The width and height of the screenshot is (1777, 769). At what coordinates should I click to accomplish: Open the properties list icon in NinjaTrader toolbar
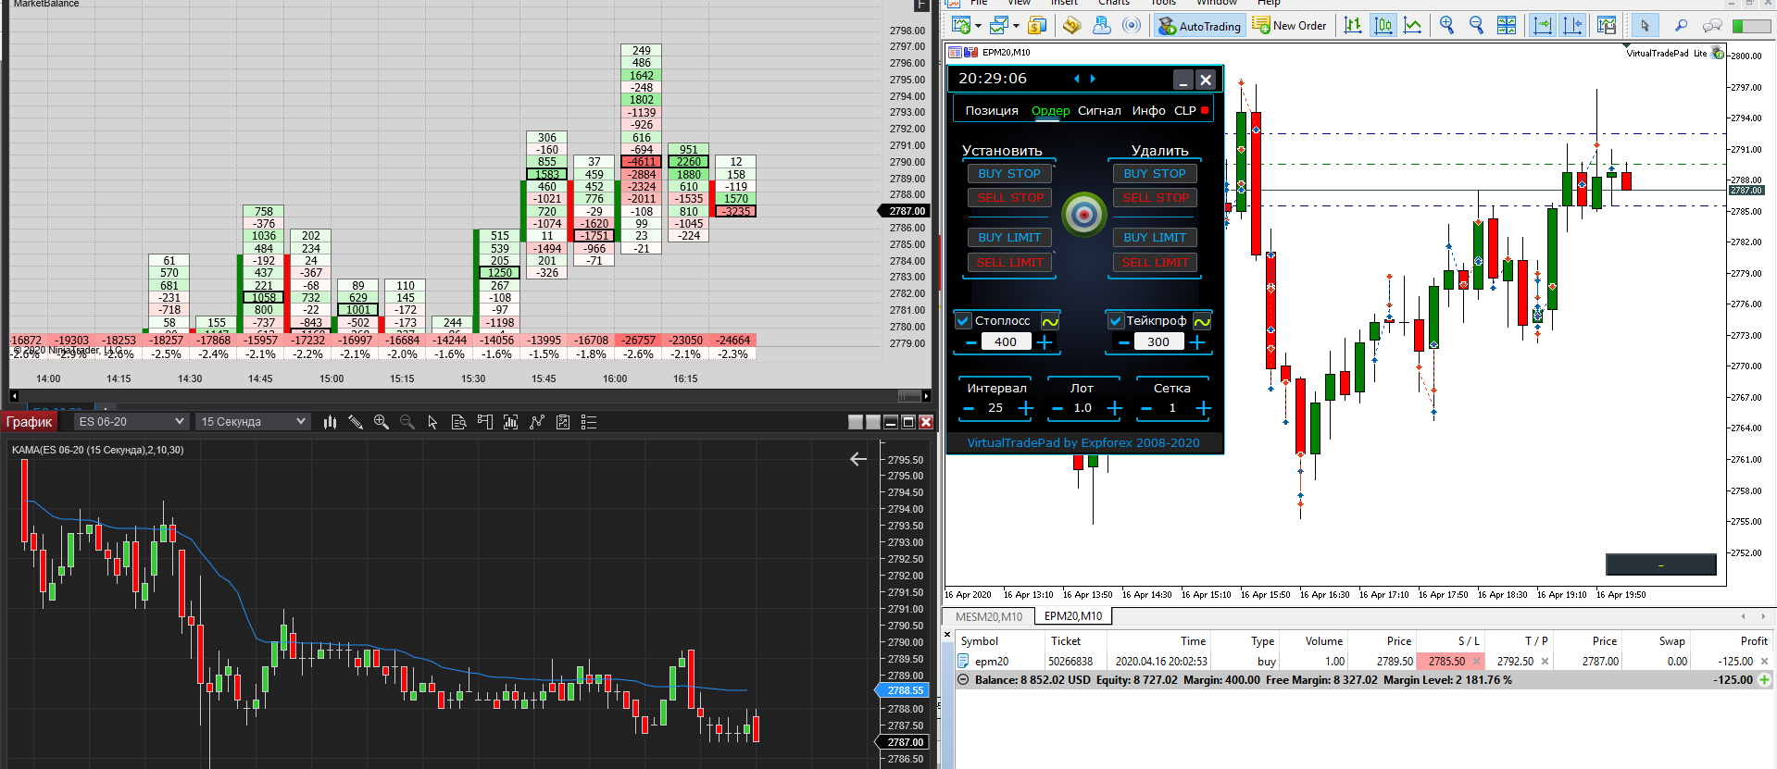click(x=588, y=422)
